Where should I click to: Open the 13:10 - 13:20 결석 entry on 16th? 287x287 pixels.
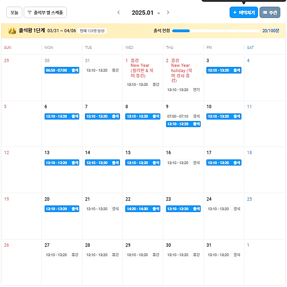[183, 163]
